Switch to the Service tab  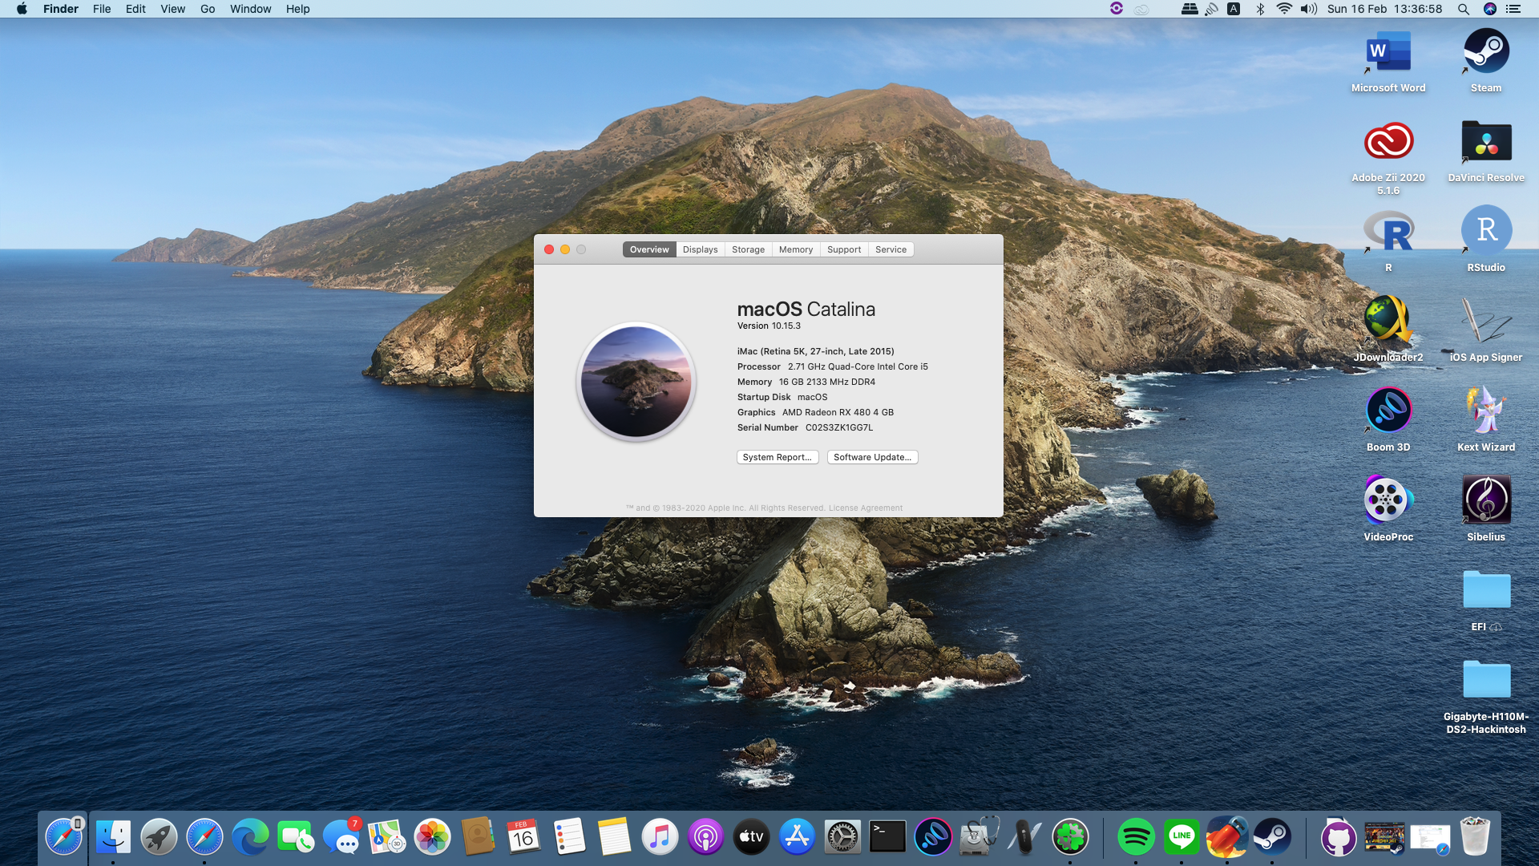891,249
